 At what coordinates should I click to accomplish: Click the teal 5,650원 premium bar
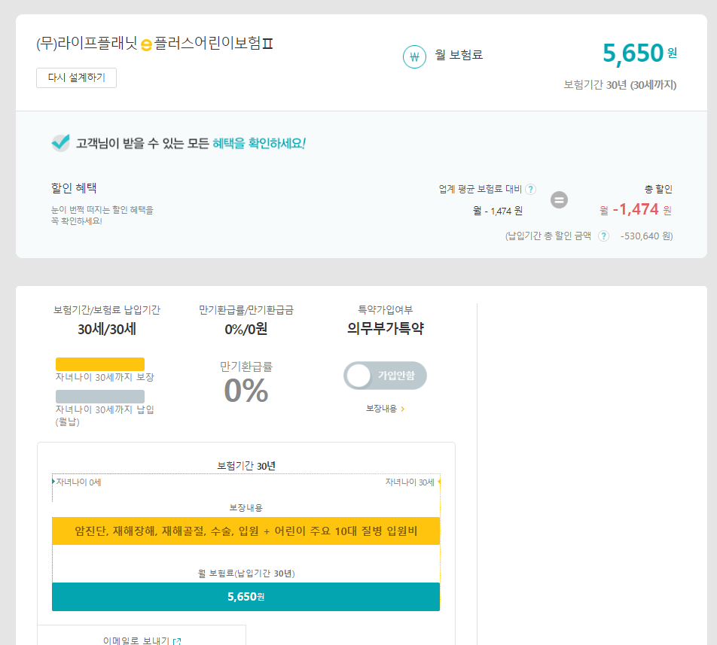[x=245, y=596]
